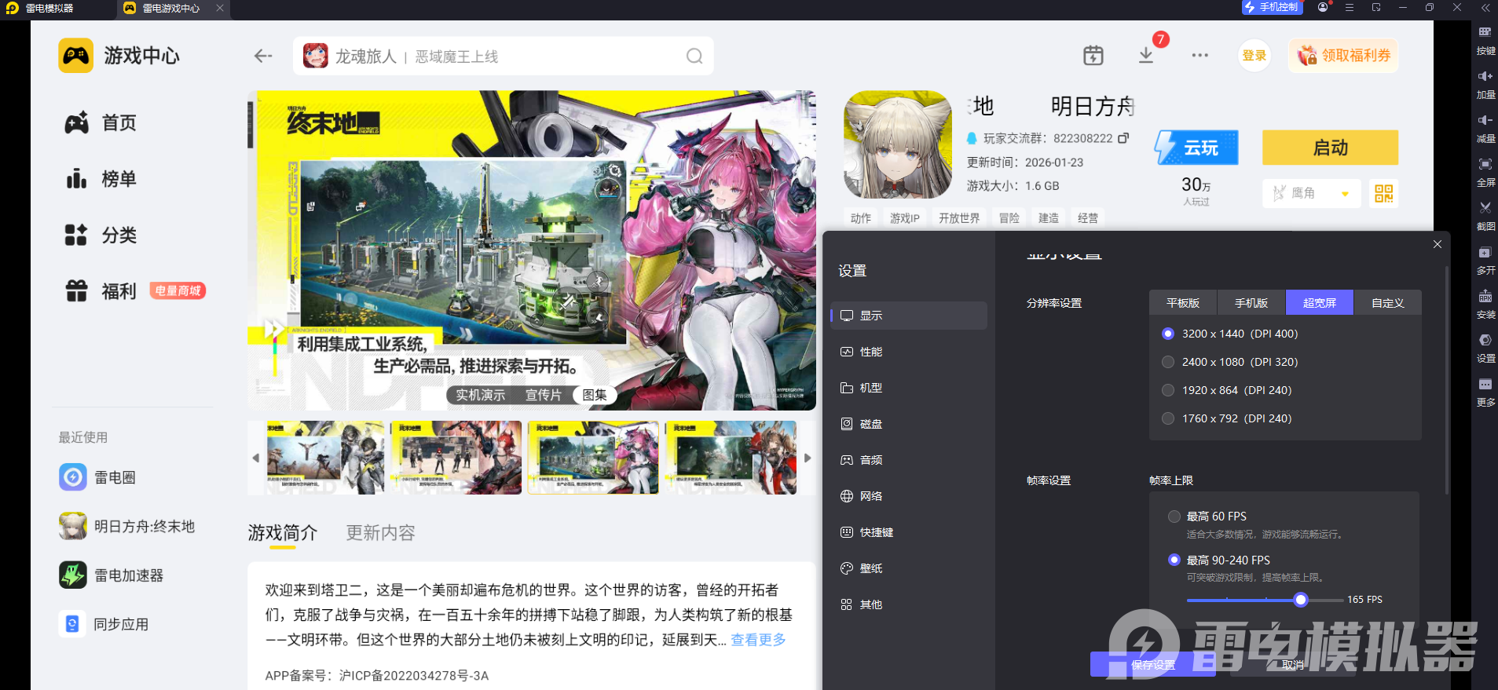Select 实机演示 on the banner
This screenshot has width=1498, height=690.
(481, 395)
